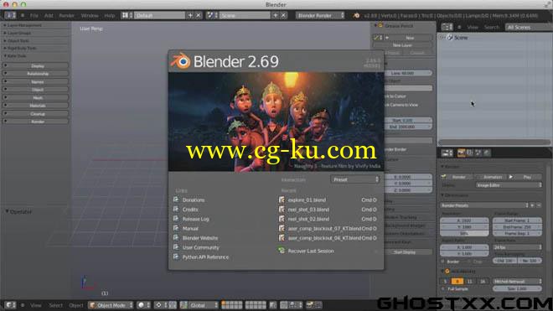
Task: Open the Interaction Preset dropdown on splash
Action: click(x=355, y=179)
